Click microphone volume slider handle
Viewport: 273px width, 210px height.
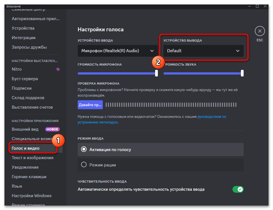[156, 73]
